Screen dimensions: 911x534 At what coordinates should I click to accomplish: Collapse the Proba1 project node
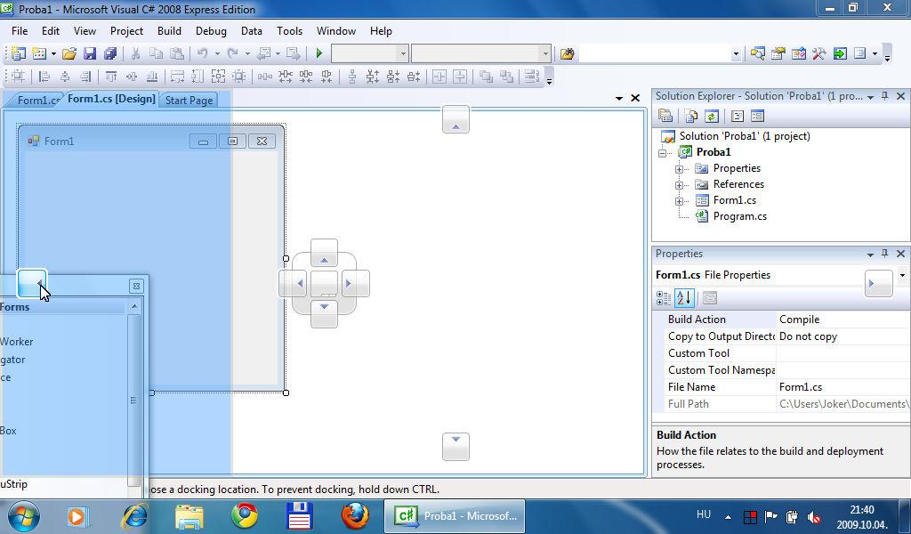(662, 153)
